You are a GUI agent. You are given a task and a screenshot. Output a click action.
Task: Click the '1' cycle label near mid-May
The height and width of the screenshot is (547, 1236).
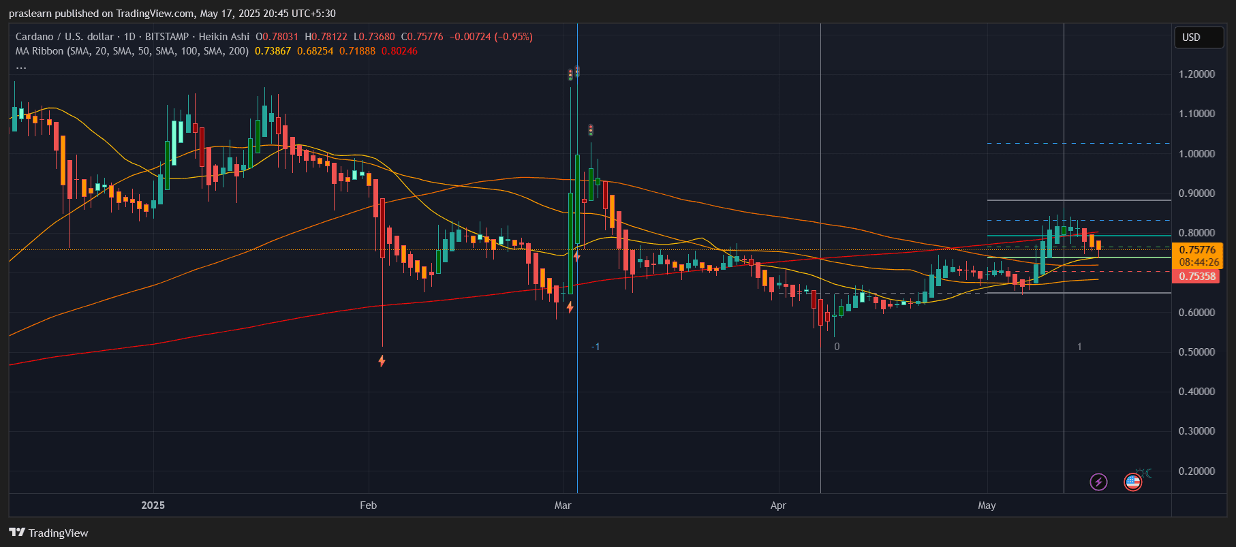click(x=1079, y=347)
